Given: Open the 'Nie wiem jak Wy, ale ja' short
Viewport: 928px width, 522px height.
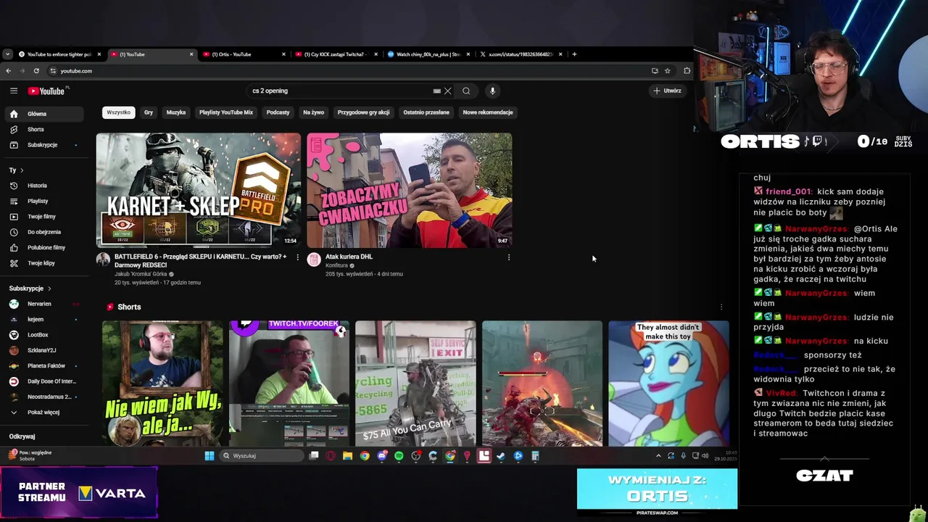Looking at the screenshot, I should click(162, 384).
